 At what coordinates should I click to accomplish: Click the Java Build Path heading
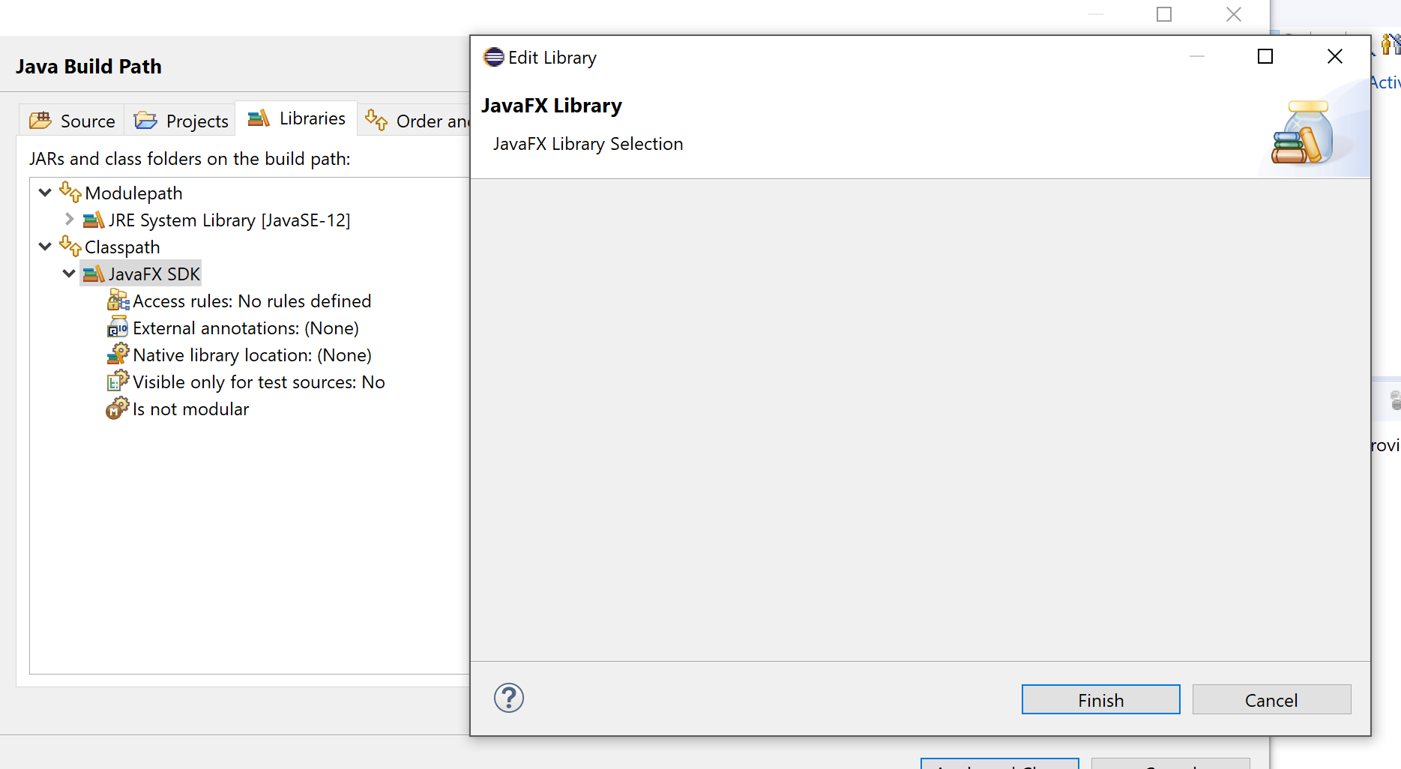tap(88, 67)
